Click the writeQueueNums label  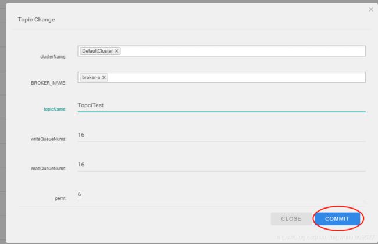click(48, 139)
